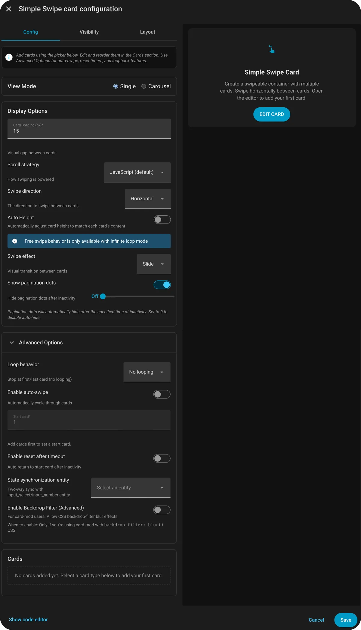This screenshot has width=361, height=630.
Task: Click the pagination auto-hide slider handle
Action: 103,297
